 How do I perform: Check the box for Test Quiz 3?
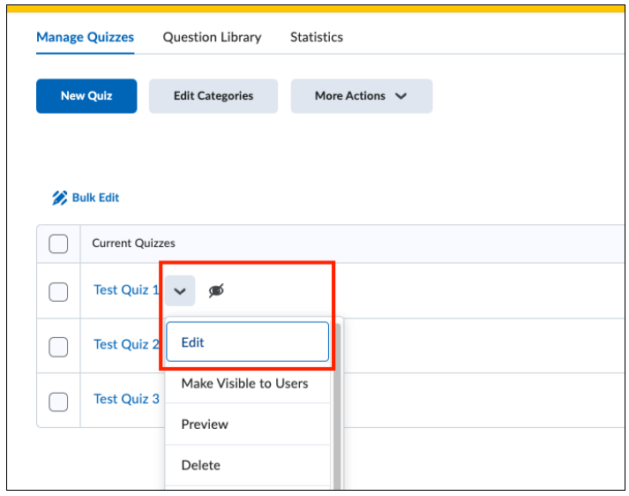[x=58, y=402]
